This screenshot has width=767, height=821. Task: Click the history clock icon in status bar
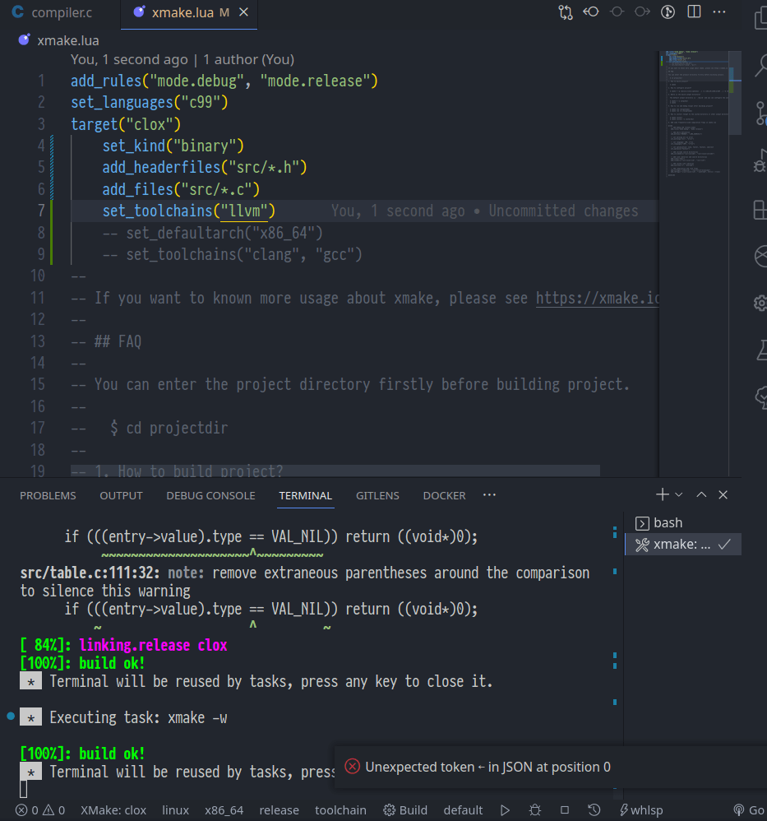click(594, 810)
